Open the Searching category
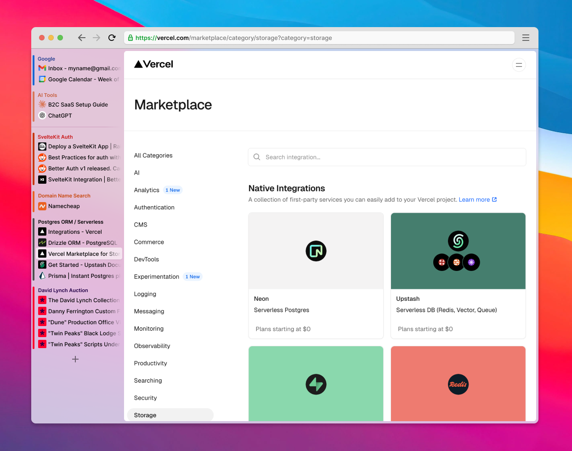 tap(148, 381)
